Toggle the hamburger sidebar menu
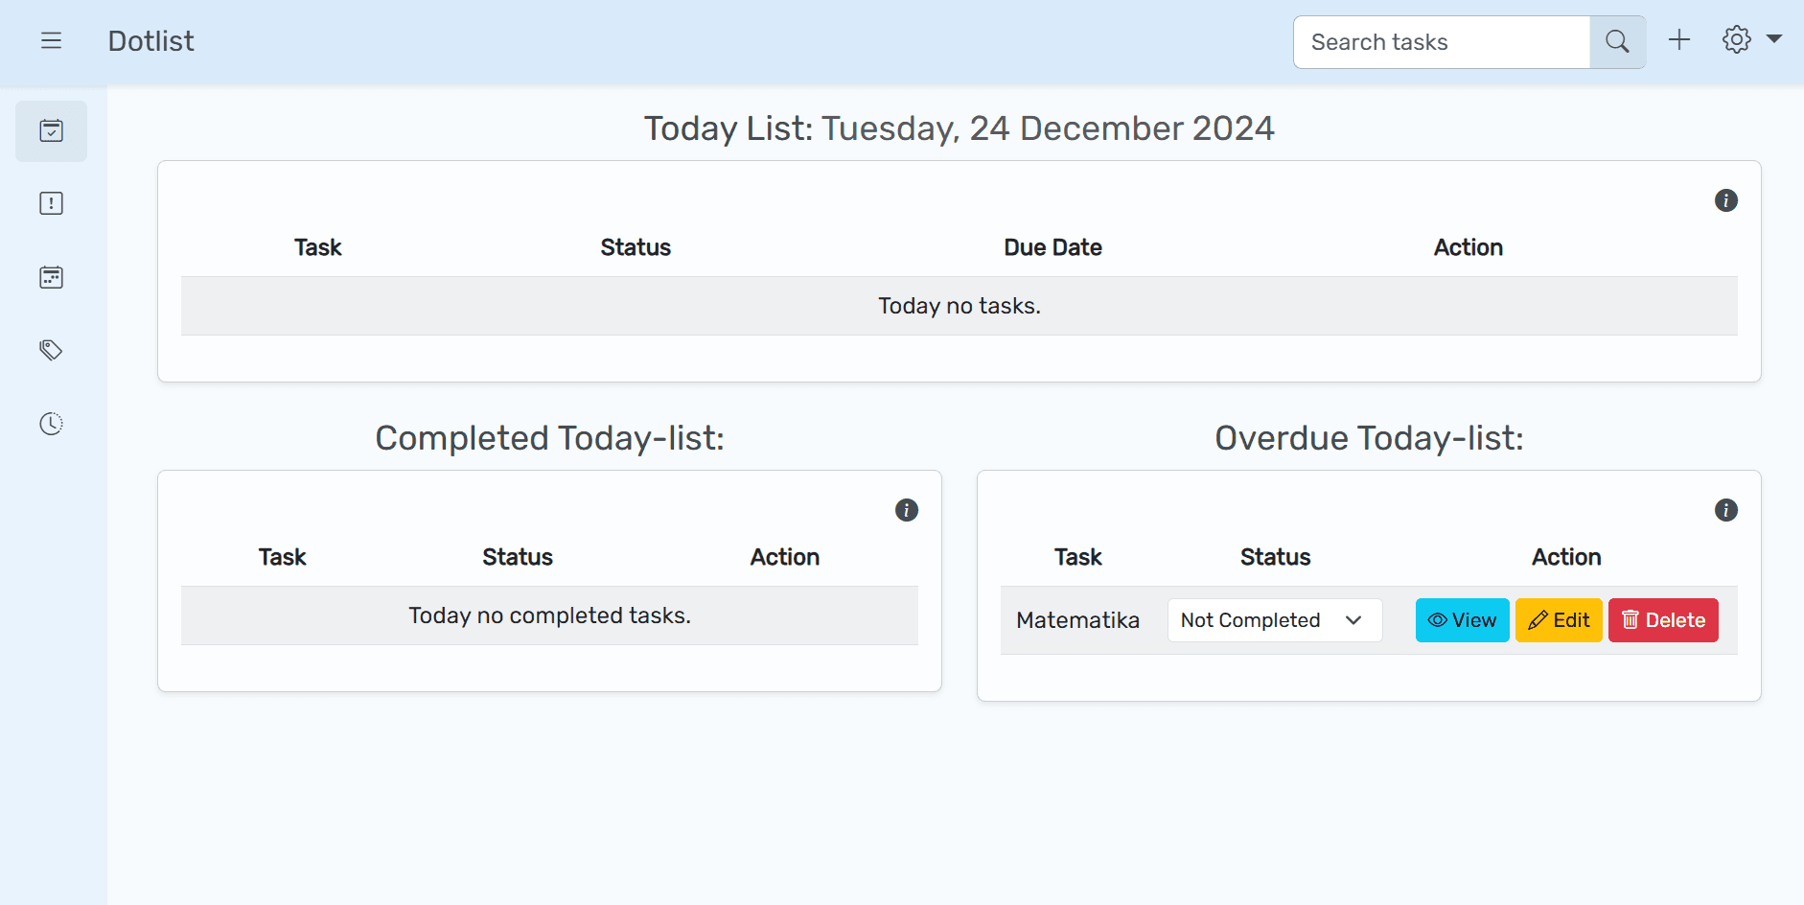The width and height of the screenshot is (1804, 905). (51, 40)
